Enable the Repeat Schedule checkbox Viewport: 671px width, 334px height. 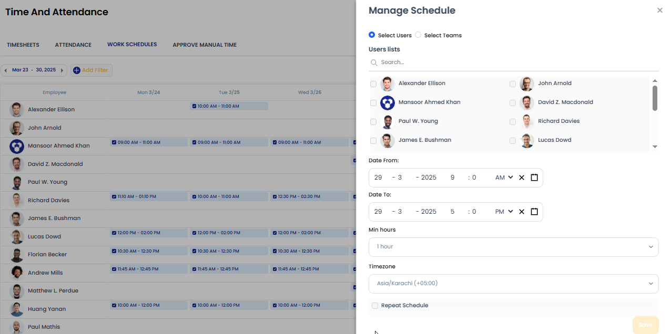pyautogui.click(x=375, y=305)
